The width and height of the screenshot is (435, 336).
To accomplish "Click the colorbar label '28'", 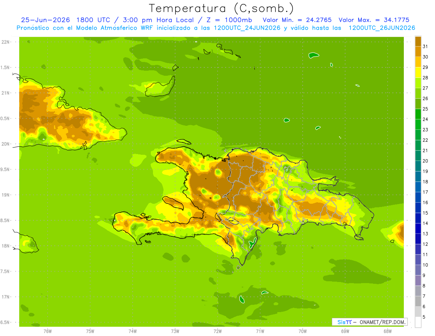I will coord(425,78).
